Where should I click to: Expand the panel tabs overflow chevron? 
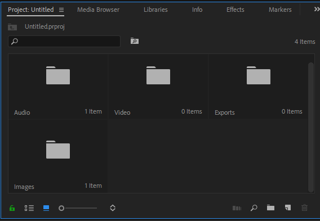click(317, 9)
